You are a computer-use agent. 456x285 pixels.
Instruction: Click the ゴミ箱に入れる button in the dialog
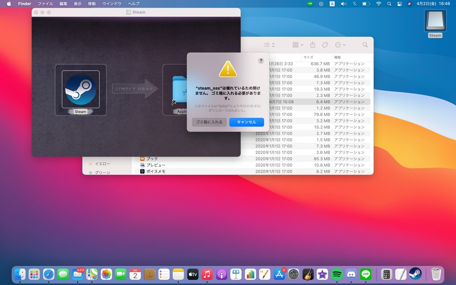click(x=209, y=122)
